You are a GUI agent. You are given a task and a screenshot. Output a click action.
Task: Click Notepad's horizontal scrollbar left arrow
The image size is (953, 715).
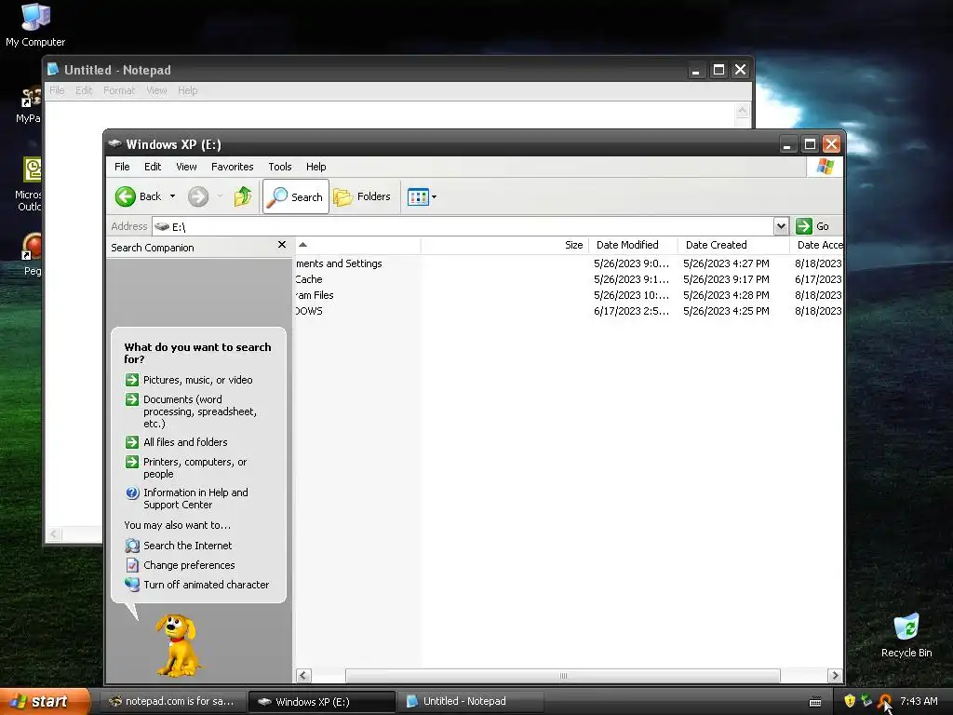coord(54,533)
